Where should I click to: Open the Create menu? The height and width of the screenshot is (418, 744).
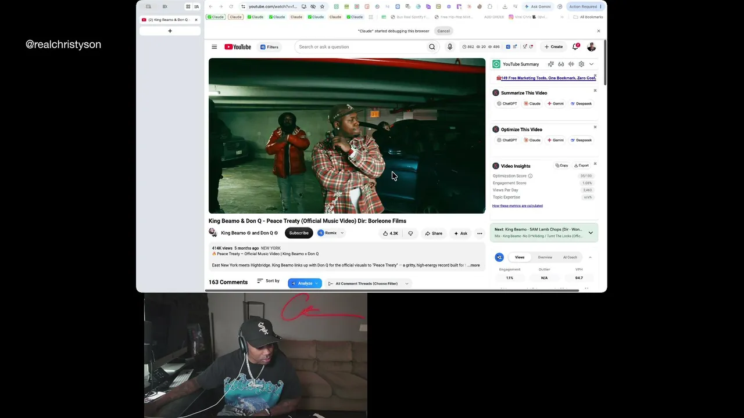553,47
